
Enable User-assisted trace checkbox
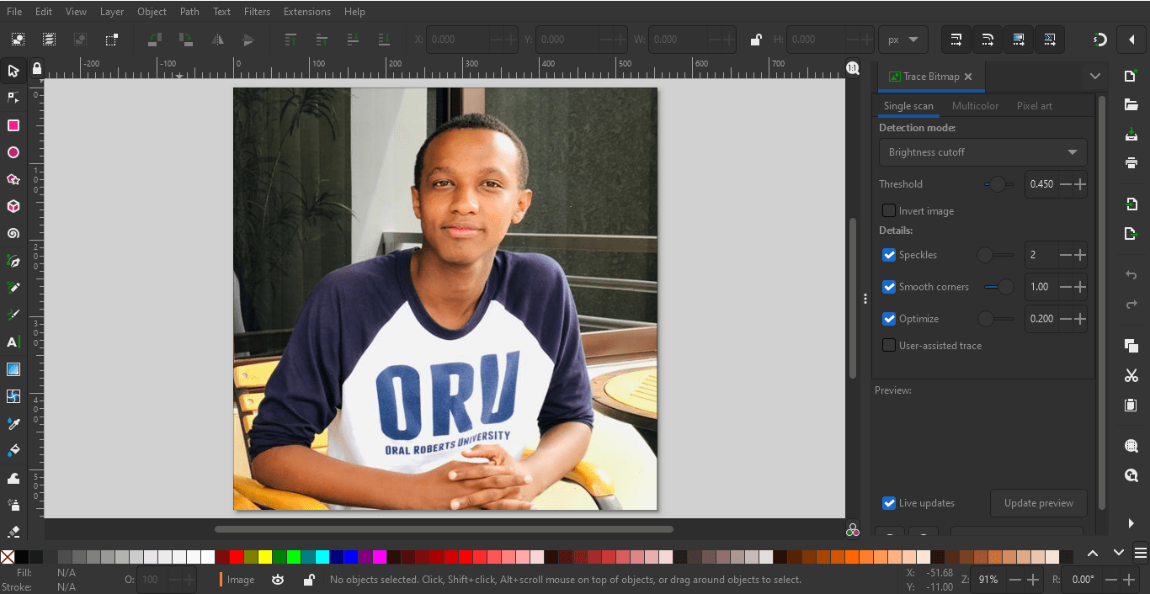point(889,345)
